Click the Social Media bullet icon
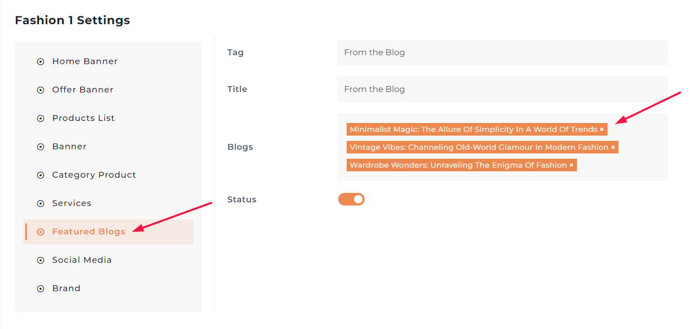 pyautogui.click(x=41, y=261)
